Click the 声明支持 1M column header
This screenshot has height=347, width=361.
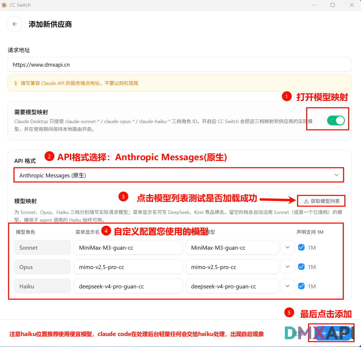point(310,232)
